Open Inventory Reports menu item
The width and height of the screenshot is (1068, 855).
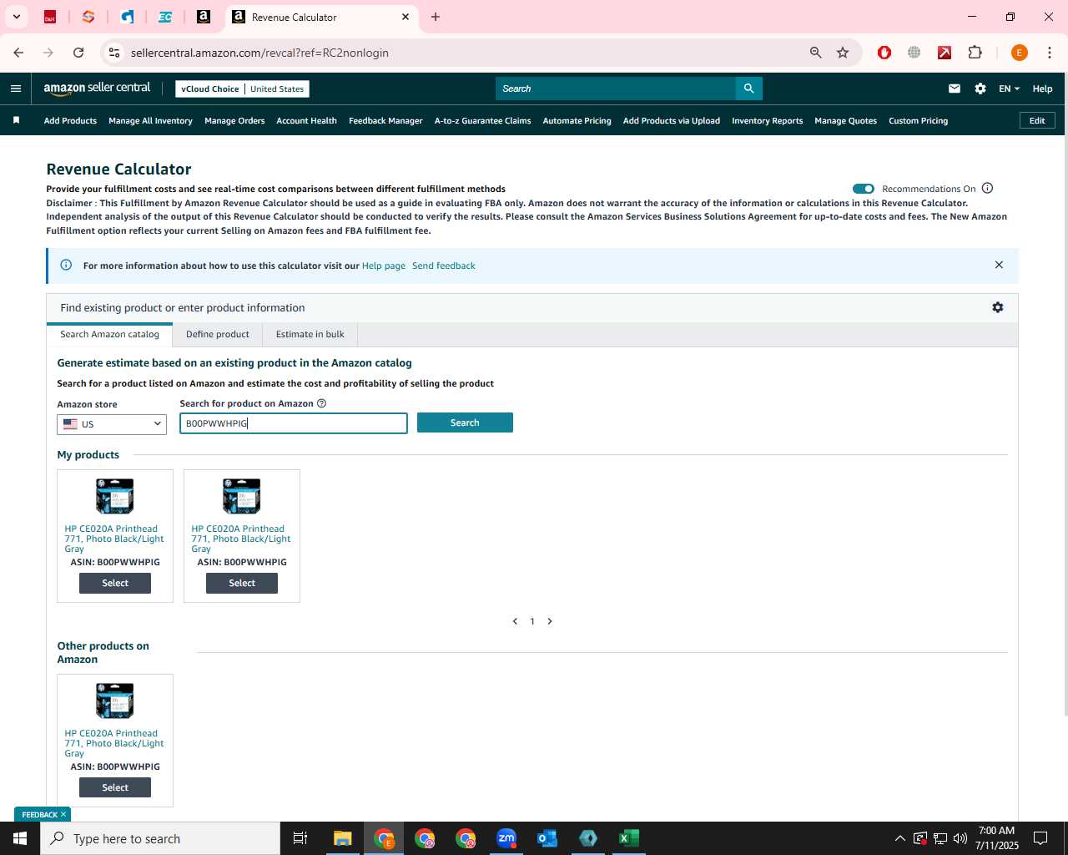[x=767, y=120]
